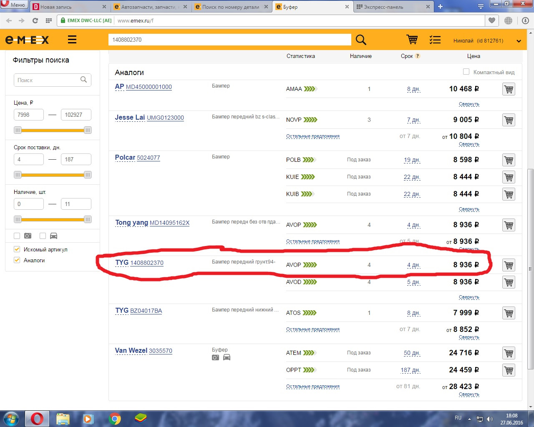Reload the page with the browser refresh button

coord(35,20)
